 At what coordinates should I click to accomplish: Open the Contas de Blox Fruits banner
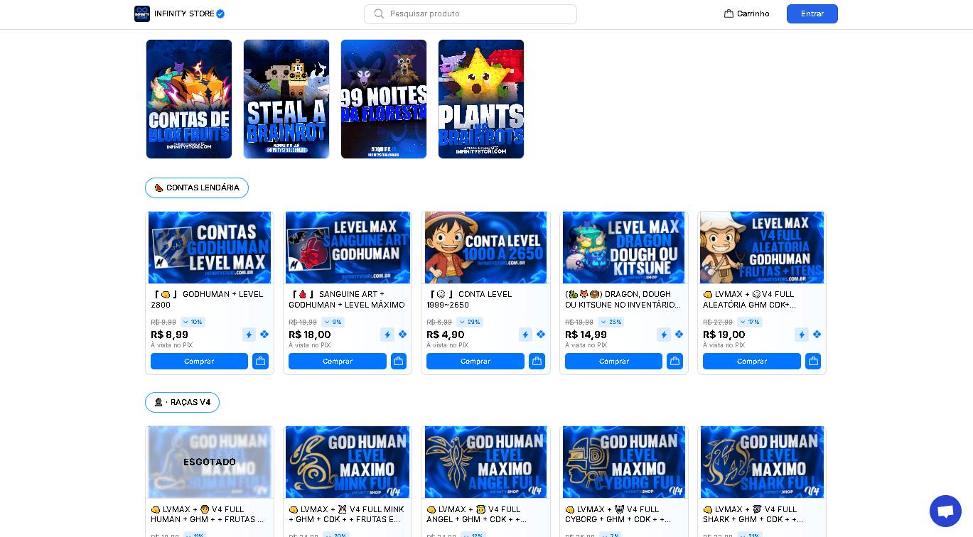pos(189,99)
